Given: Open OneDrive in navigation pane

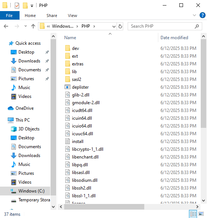Looking at the screenshot, I should [25, 108].
